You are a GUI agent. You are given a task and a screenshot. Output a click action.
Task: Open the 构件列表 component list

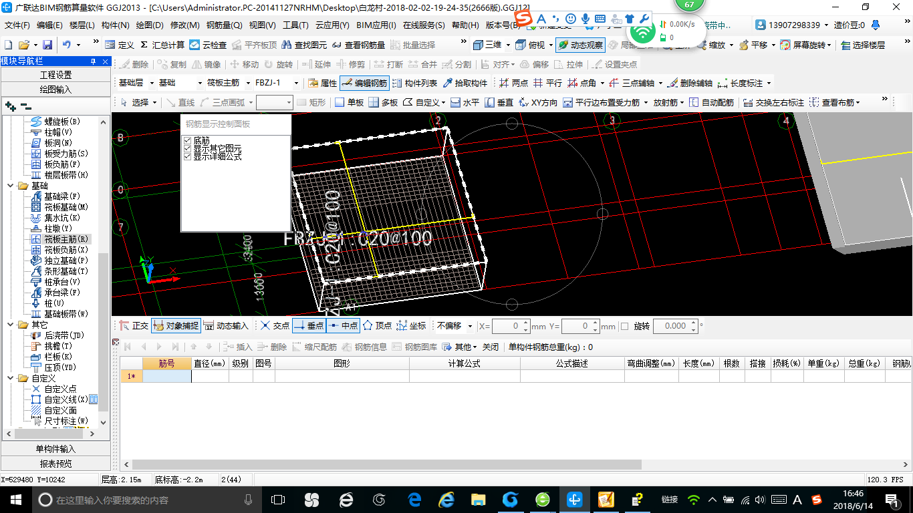(x=415, y=83)
